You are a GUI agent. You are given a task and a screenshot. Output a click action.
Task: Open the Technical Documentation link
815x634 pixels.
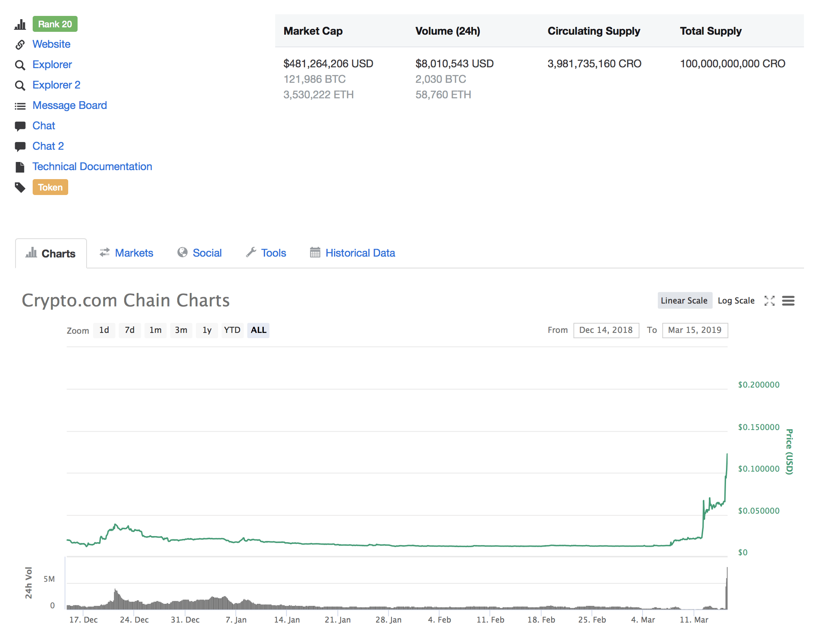[92, 166]
